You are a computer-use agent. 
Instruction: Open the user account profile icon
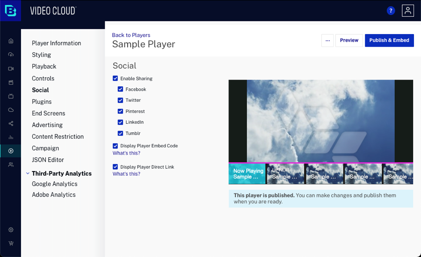408,11
